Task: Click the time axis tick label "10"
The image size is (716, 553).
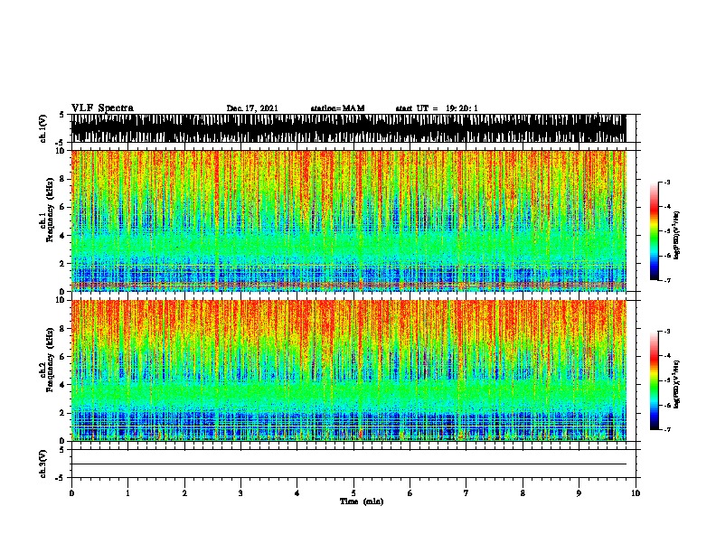Action: pos(636,493)
